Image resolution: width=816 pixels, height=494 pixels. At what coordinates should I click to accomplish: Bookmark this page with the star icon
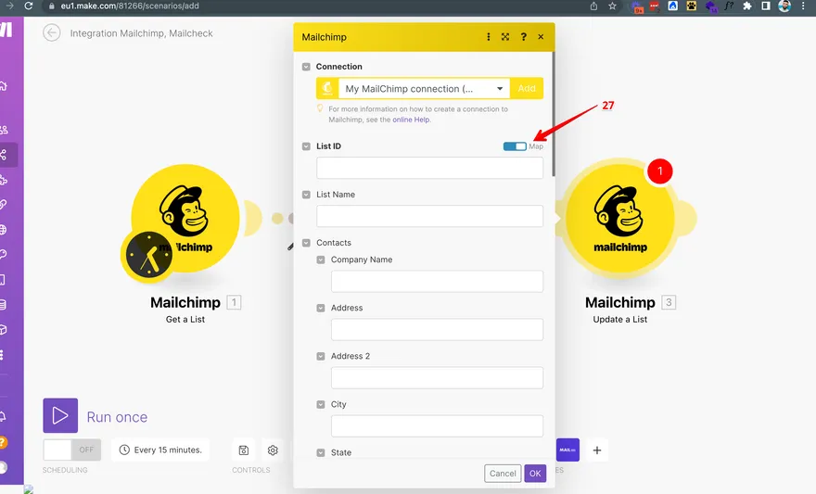612,6
